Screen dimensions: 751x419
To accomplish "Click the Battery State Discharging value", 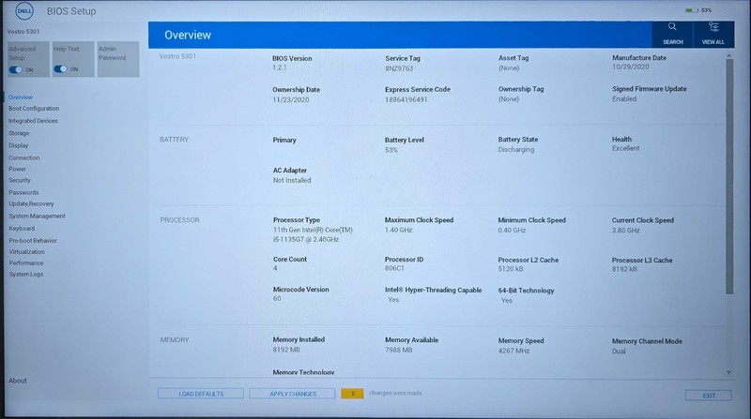I will click(x=515, y=150).
